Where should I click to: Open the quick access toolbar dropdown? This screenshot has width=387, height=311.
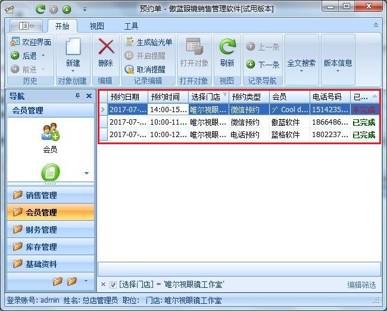tap(85, 10)
